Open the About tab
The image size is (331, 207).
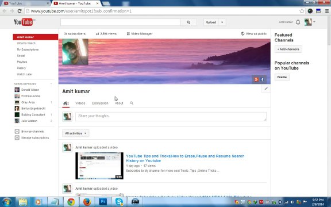click(x=119, y=103)
